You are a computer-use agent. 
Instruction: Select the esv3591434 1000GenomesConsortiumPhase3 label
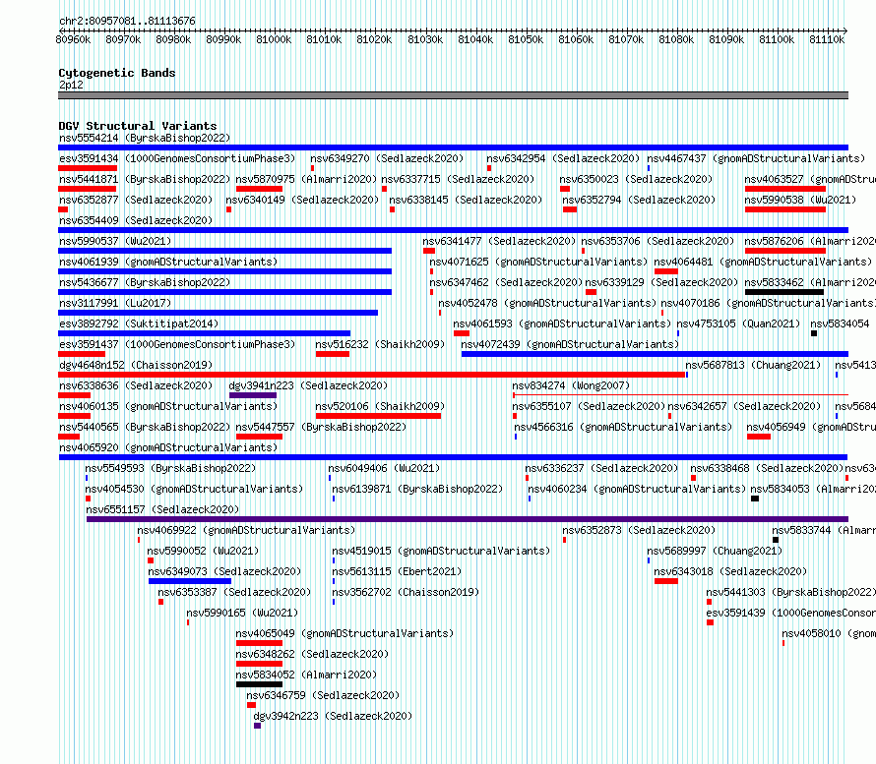(177, 158)
